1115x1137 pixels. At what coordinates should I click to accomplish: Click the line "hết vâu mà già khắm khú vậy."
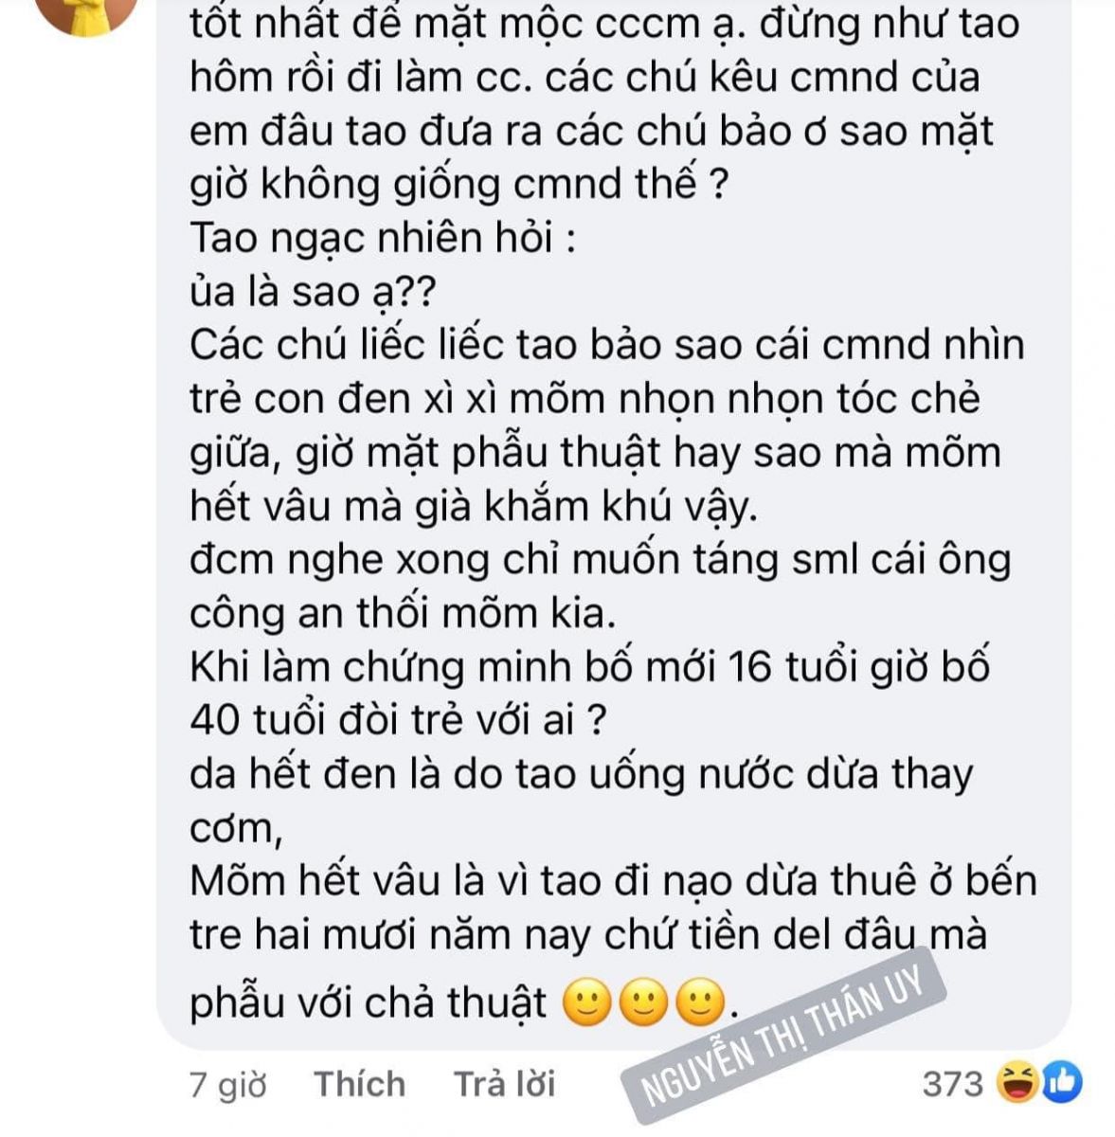click(474, 507)
